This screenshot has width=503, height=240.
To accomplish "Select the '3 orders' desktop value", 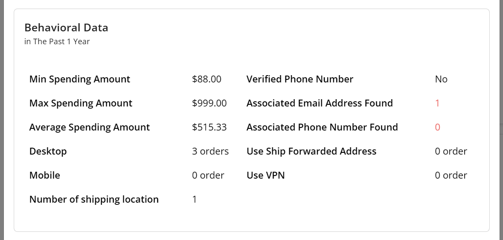I will 210,151.
